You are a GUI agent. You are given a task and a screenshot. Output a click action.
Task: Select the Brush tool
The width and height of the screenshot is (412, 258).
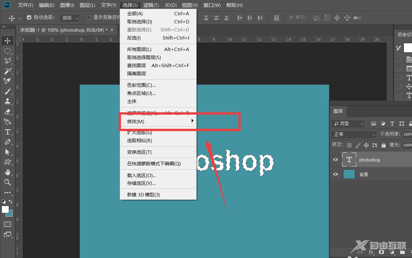tap(7, 91)
